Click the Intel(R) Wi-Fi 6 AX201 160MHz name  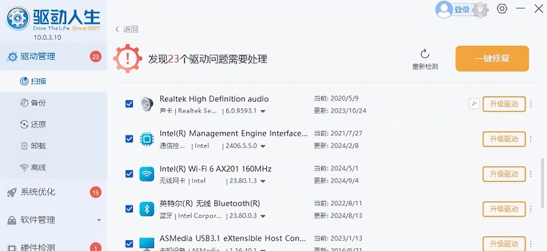215,169
